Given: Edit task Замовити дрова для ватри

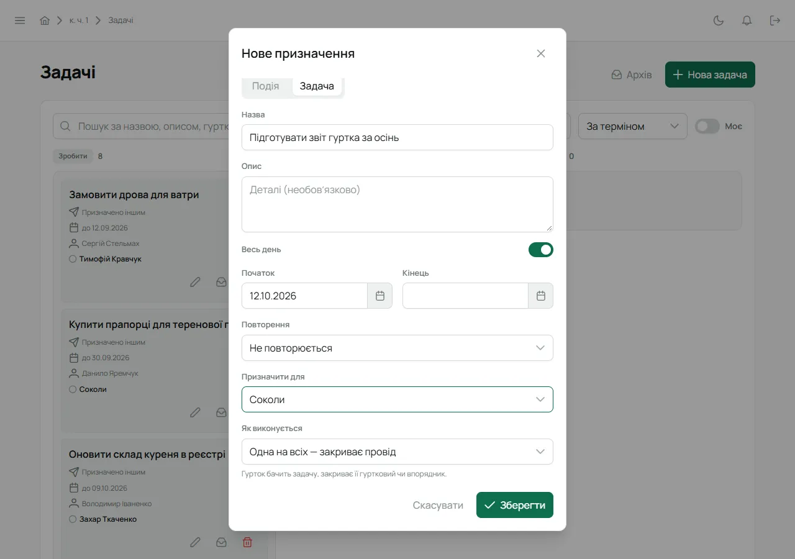Looking at the screenshot, I should point(196,282).
